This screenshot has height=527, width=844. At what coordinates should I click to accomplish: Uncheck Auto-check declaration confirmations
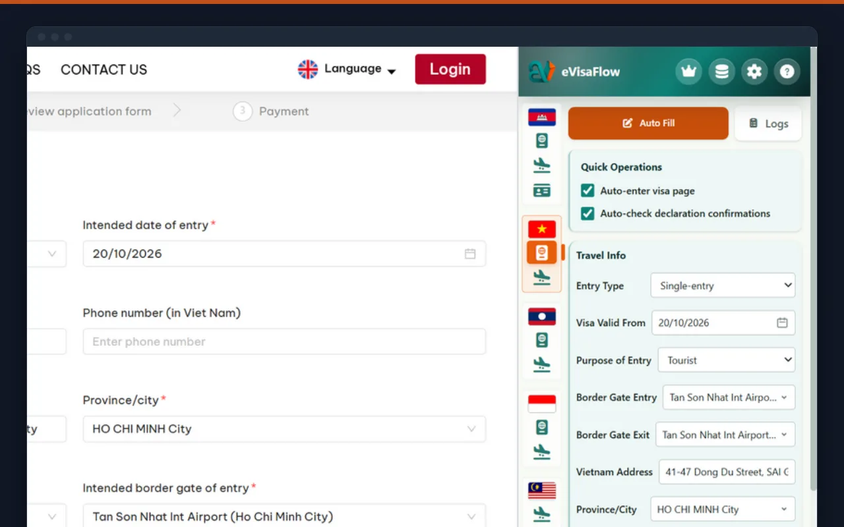point(588,213)
